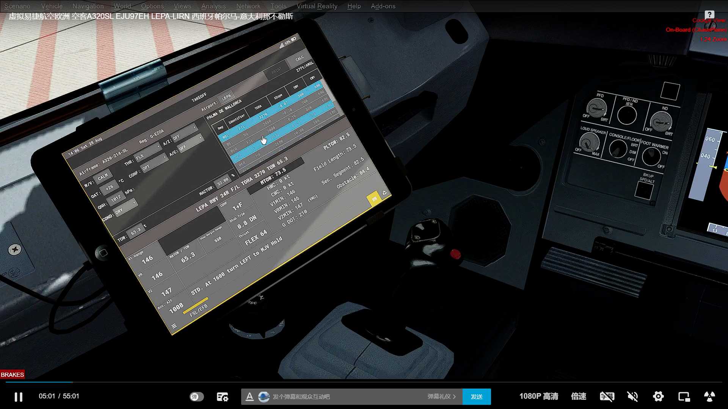The width and height of the screenshot is (728, 409).
Task: Open the Network menu
Action: (x=248, y=6)
